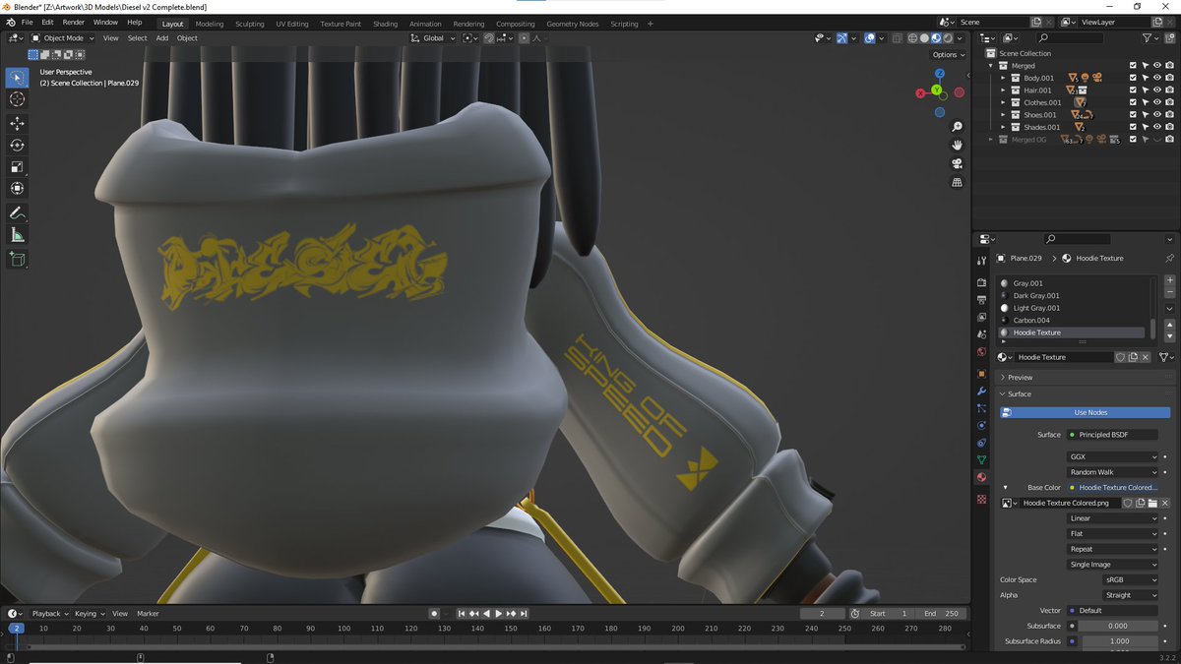Click the viewport zoom magnifier icon
This screenshot has width=1181, height=664.
(x=957, y=127)
